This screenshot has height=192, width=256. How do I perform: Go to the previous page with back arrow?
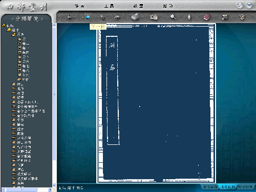[69, 17]
